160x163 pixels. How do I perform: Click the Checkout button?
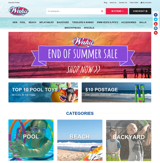point(140,11)
